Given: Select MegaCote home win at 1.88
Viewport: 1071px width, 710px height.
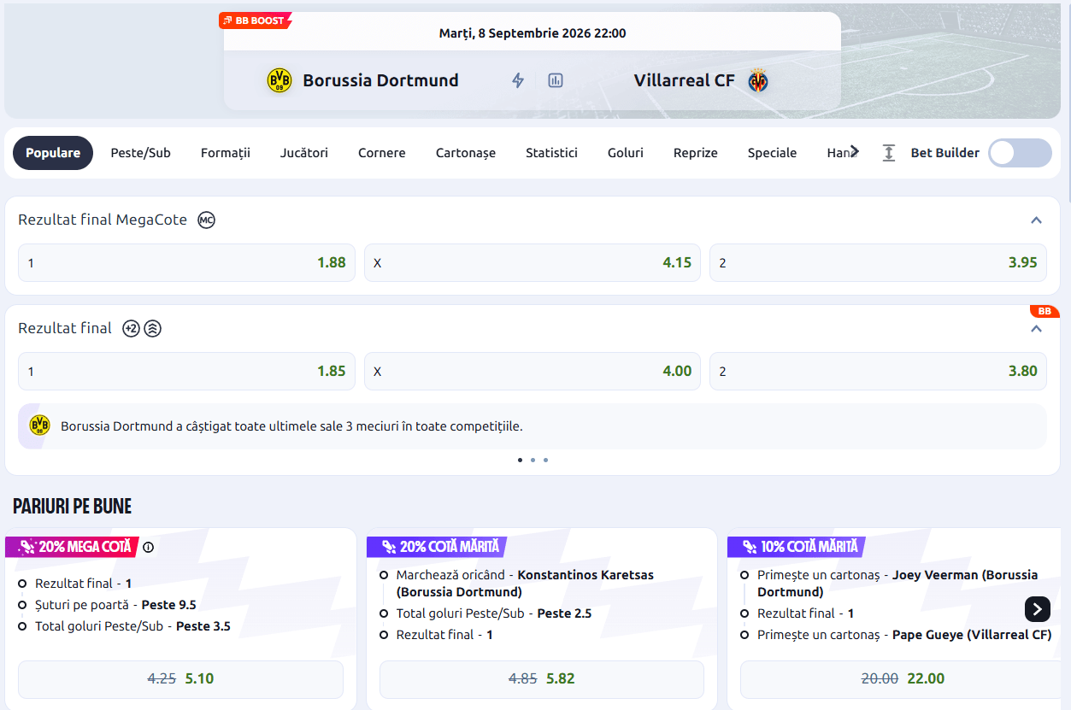Looking at the screenshot, I should 186,263.
